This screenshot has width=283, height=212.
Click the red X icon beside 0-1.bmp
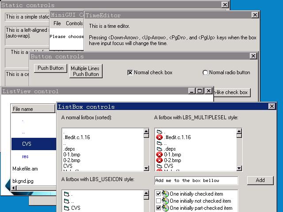point(159,155)
